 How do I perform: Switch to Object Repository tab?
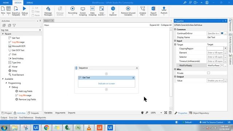(199, 113)
